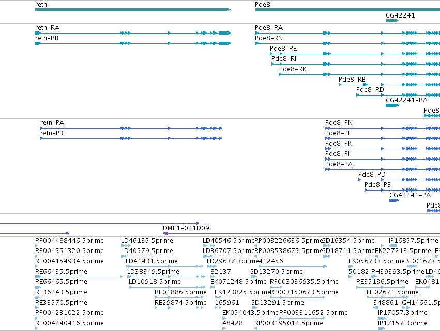Select the RE33570.5prime EST label
The width and height of the screenshot is (440, 331).
61,303
